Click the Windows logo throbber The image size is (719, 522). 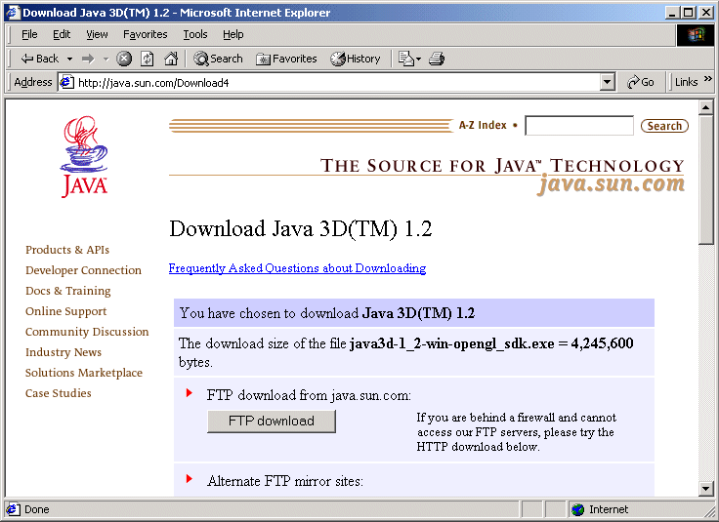(x=696, y=35)
